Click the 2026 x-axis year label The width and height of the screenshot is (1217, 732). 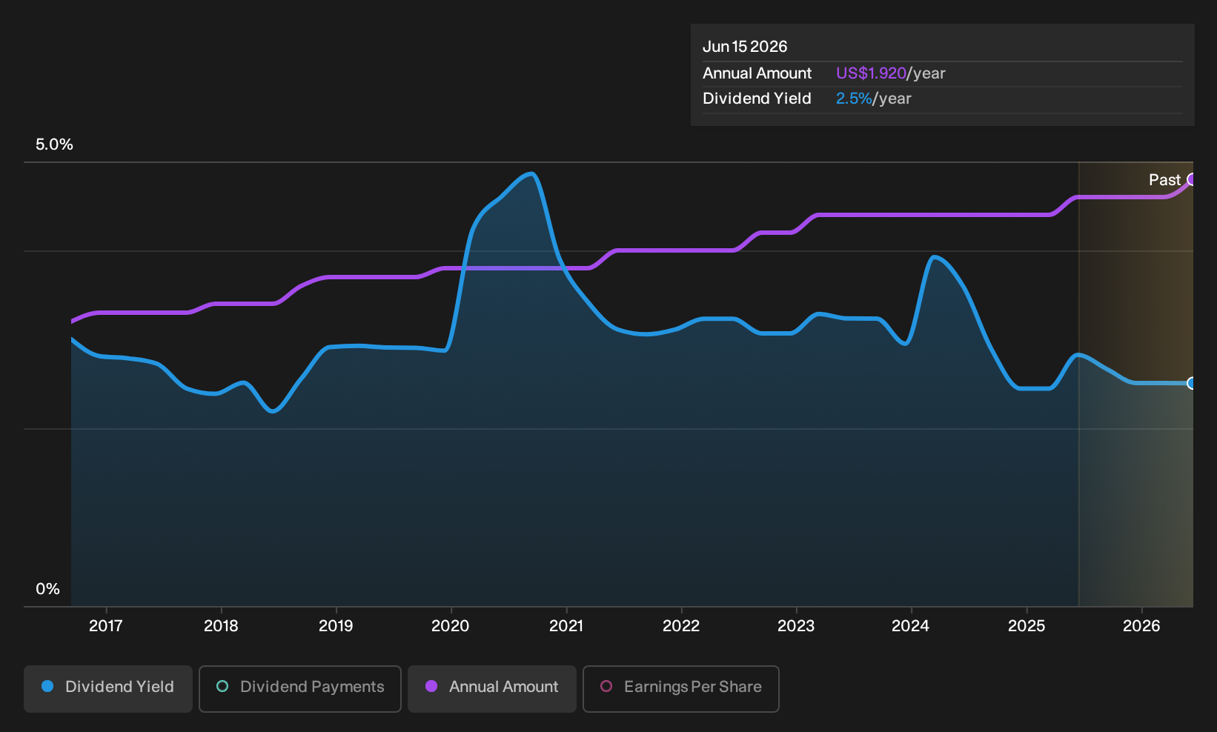(1141, 626)
